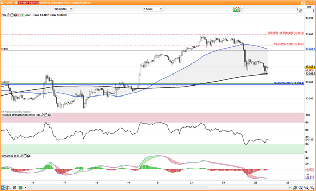Click the PLUS HAUT 2017 line label
Viewport: 316px width, 191px height.
click(x=289, y=44)
